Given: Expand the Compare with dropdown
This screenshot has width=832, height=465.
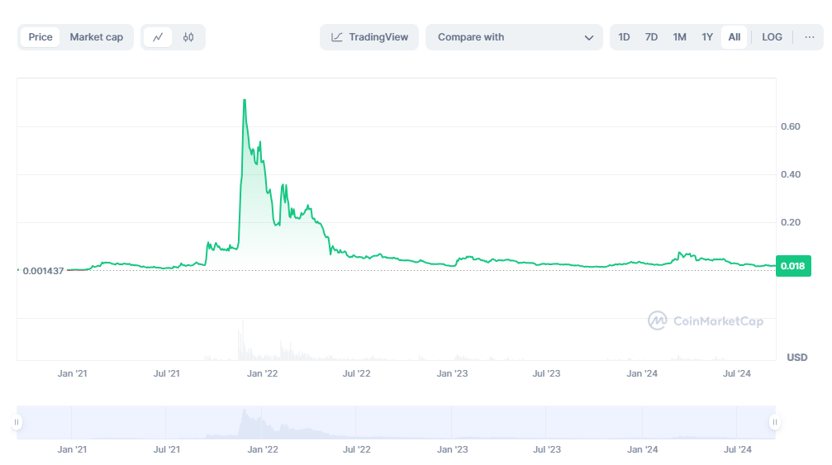Looking at the screenshot, I should (x=513, y=37).
